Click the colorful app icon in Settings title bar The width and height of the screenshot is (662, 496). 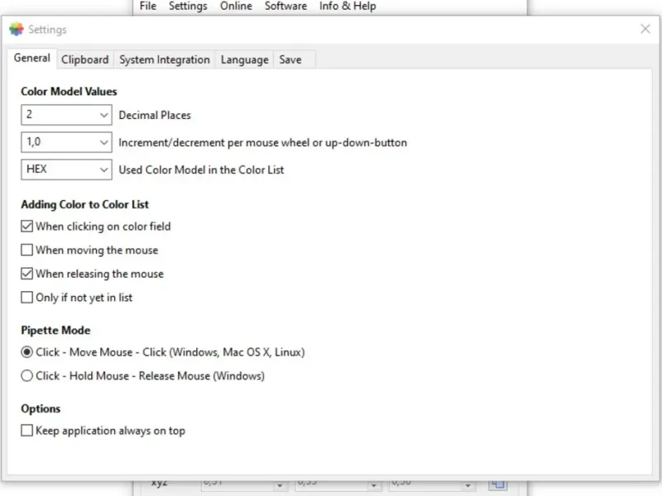click(x=17, y=29)
